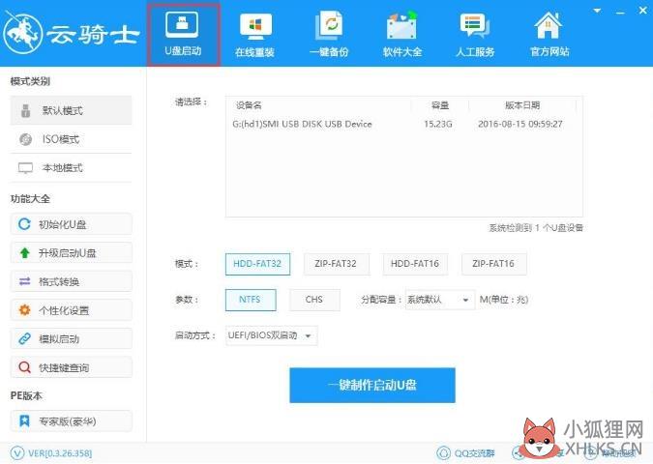Screen dimensions: 653x464
Task: Click the 版本日期 column header
Action: (x=522, y=105)
